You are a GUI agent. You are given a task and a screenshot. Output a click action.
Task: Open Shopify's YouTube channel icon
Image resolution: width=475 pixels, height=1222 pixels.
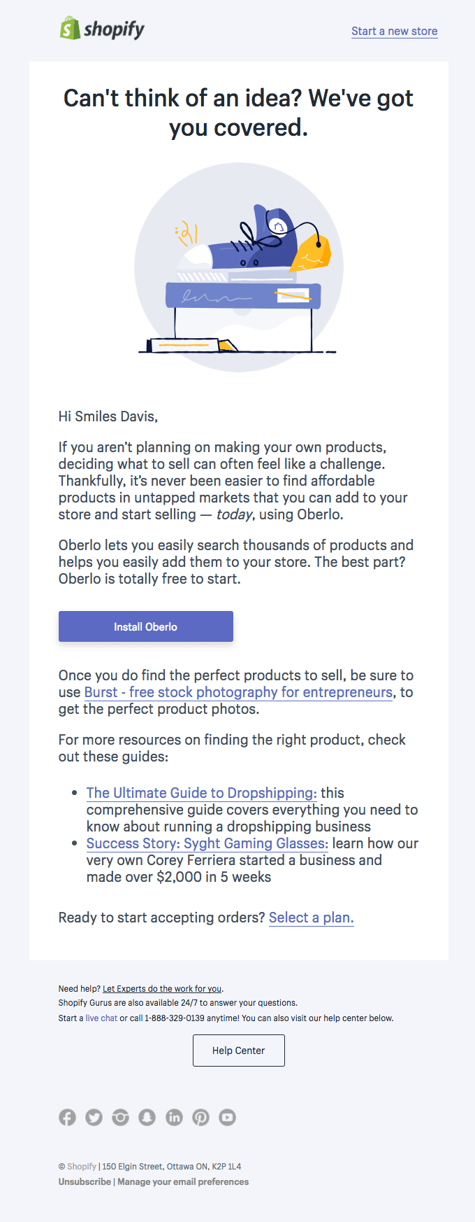pyautogui.click(x=227, y=1117)
